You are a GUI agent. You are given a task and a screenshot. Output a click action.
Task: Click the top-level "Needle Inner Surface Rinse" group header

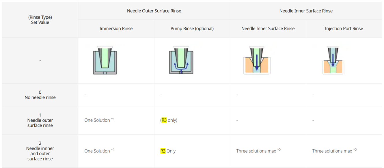[x=306, y=11]
